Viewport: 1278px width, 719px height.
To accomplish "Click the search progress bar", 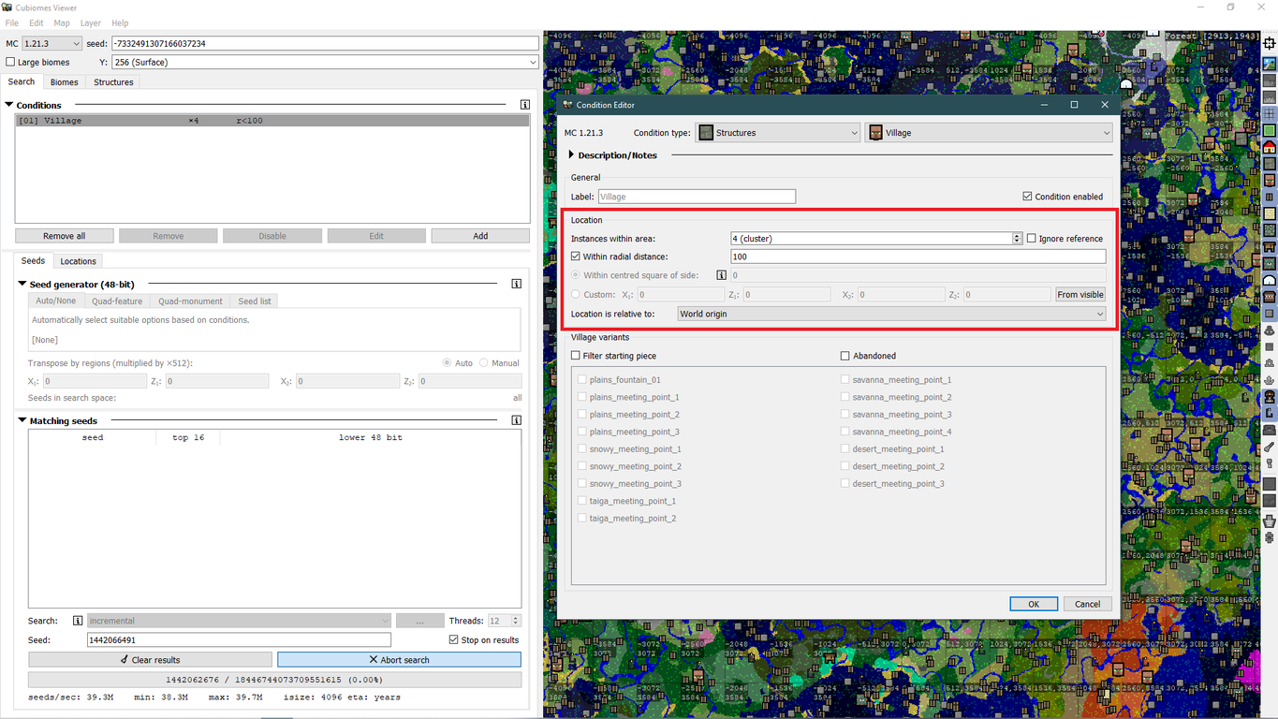I will coord(274,680).
